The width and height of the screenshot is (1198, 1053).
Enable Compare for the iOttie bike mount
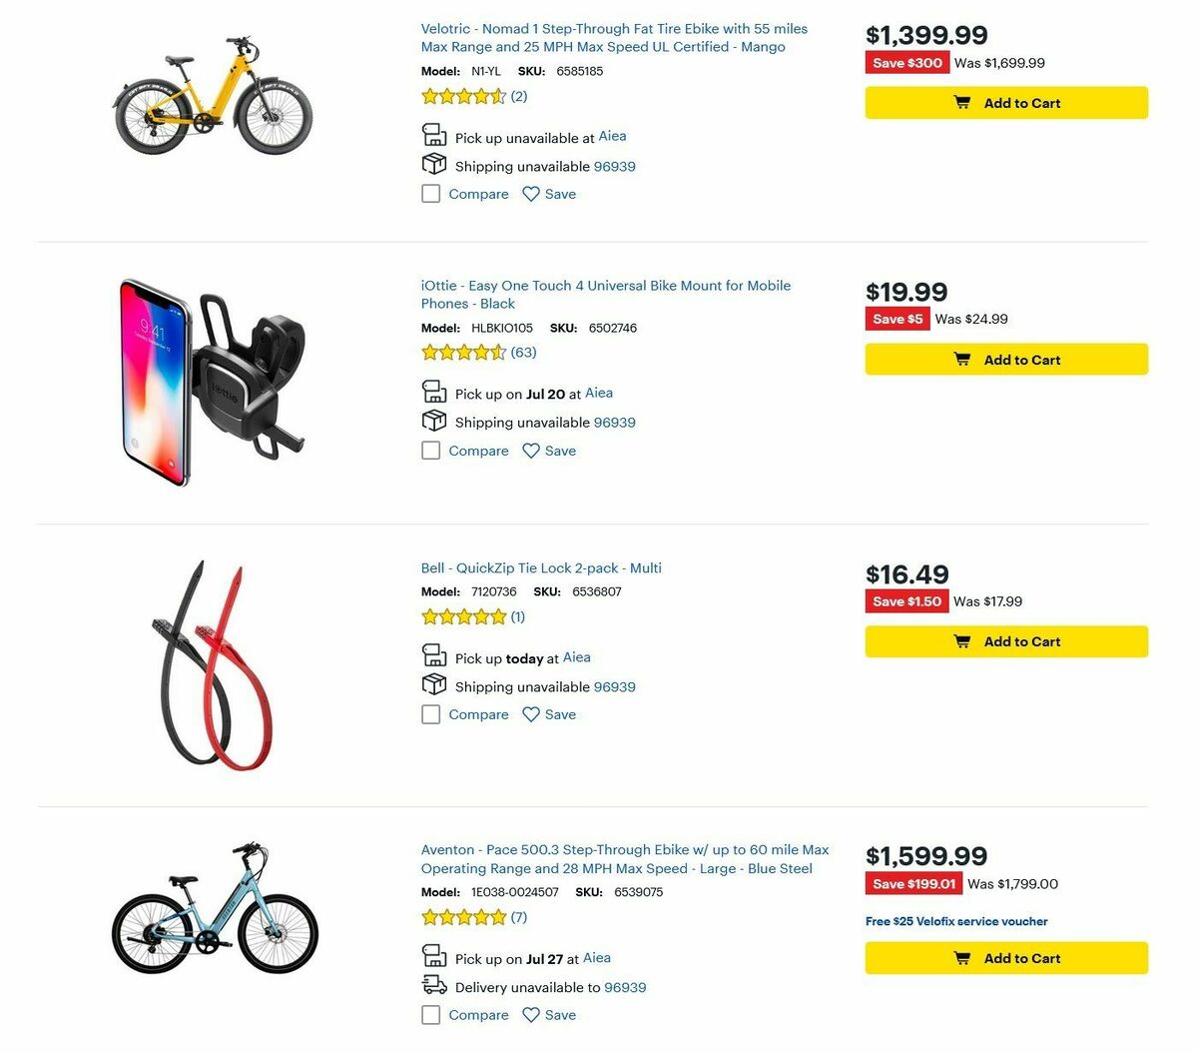click(430, 451)
